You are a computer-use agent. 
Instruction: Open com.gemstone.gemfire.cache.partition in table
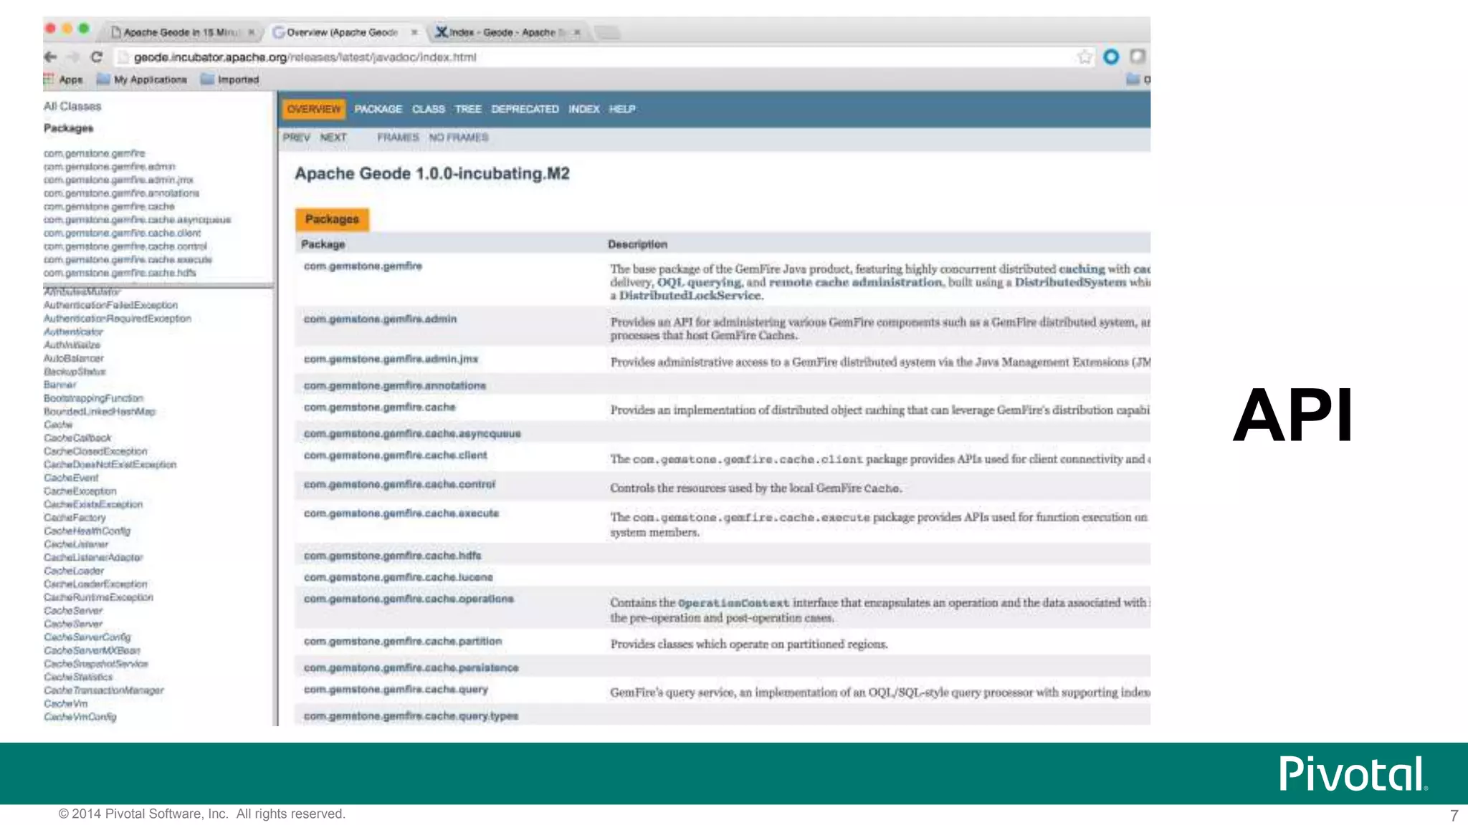click(402, 641)
